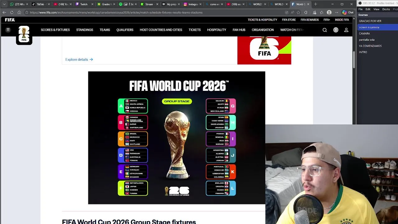Open OBS Edit menu
This screenshot has height=224, width=398.
368,9
